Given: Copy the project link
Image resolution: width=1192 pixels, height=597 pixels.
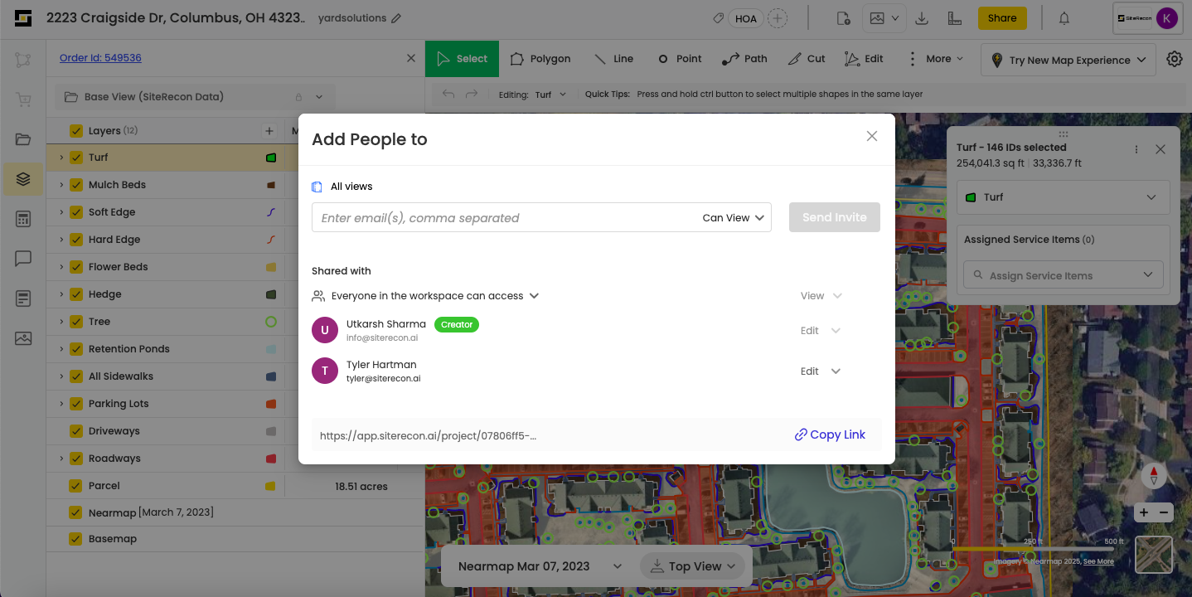Looking at the screenshot, I should coord(830,434).
